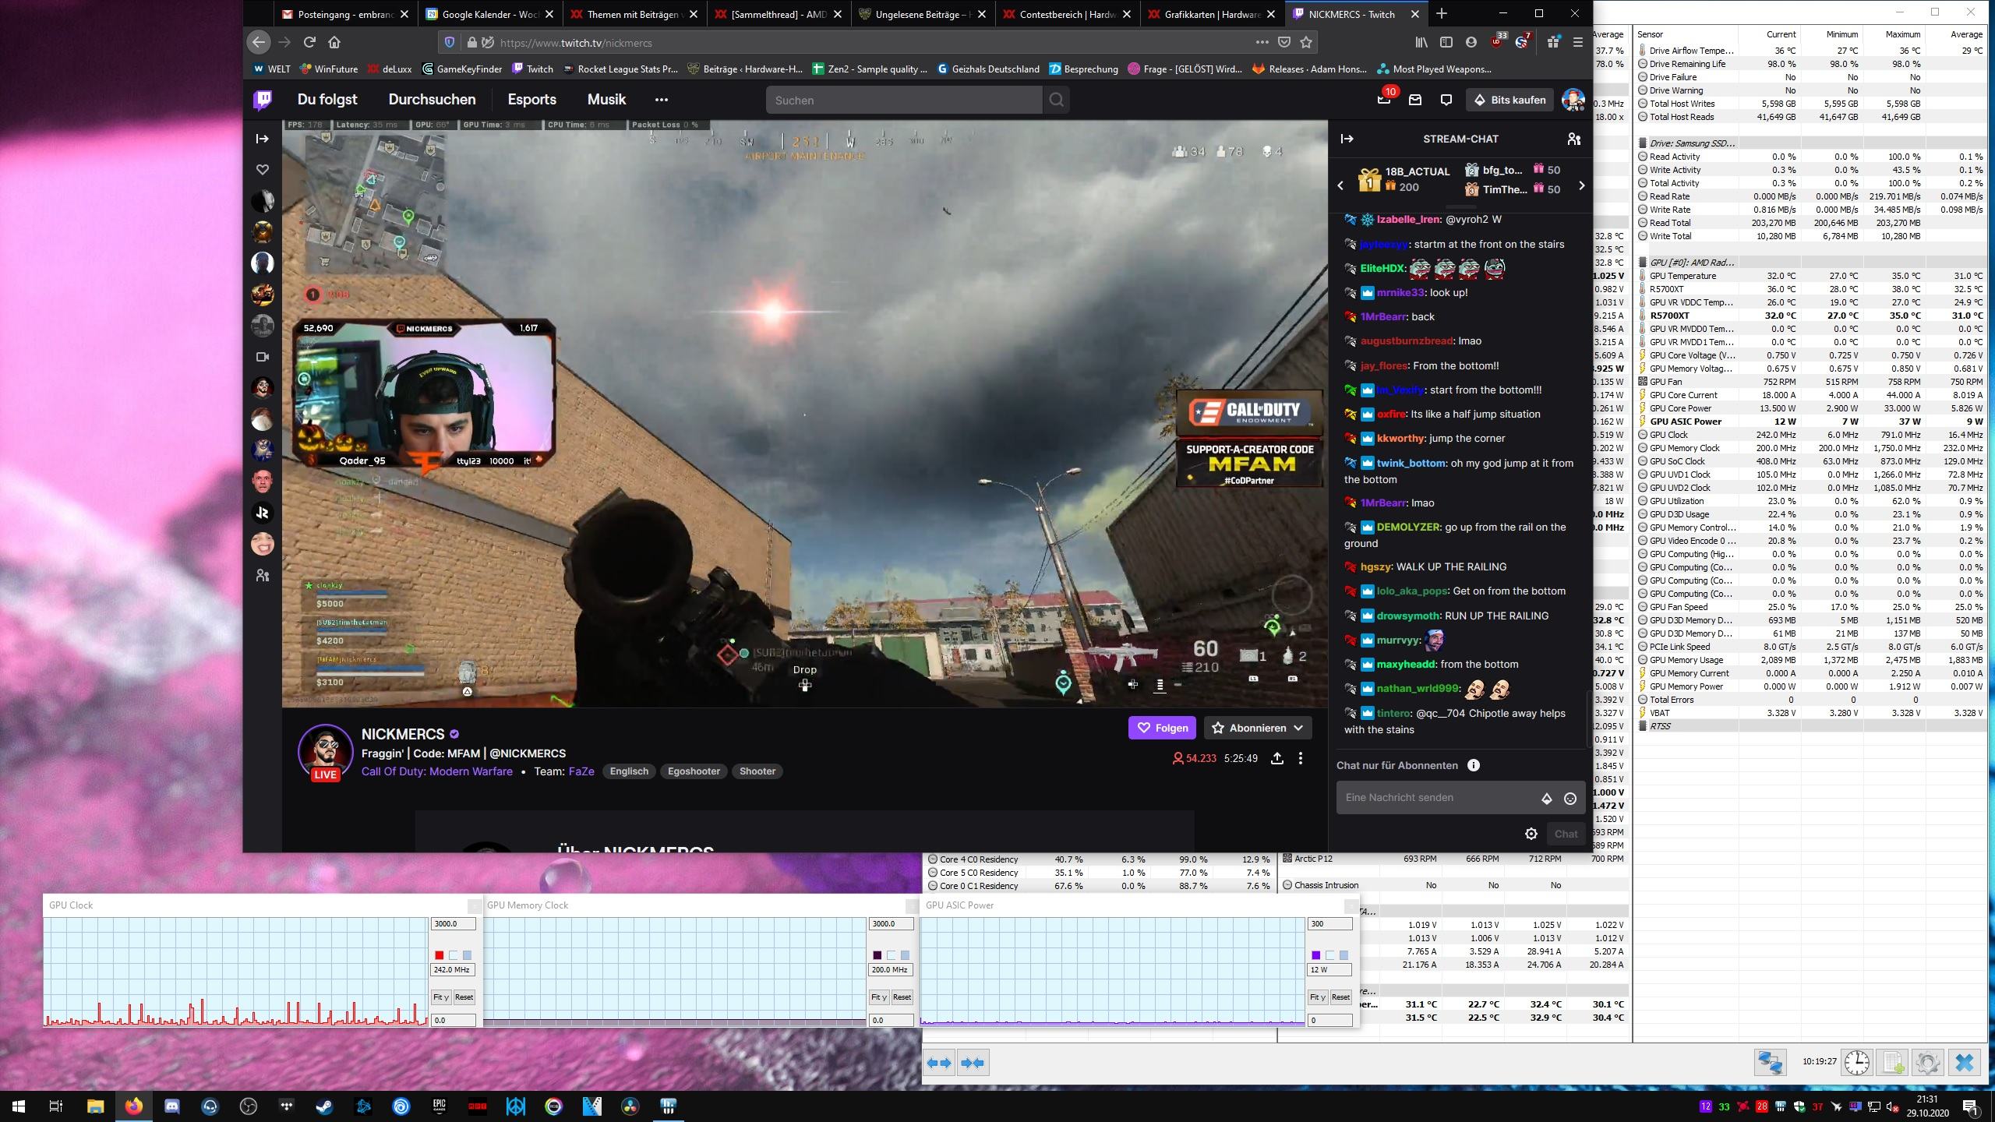Open Call Of Duty: Modern Warfare link
This screenshot has height=1122, width=1995.
(x=437, y=771)
